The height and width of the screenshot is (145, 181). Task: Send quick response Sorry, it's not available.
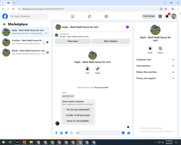(x=78, y=121)
